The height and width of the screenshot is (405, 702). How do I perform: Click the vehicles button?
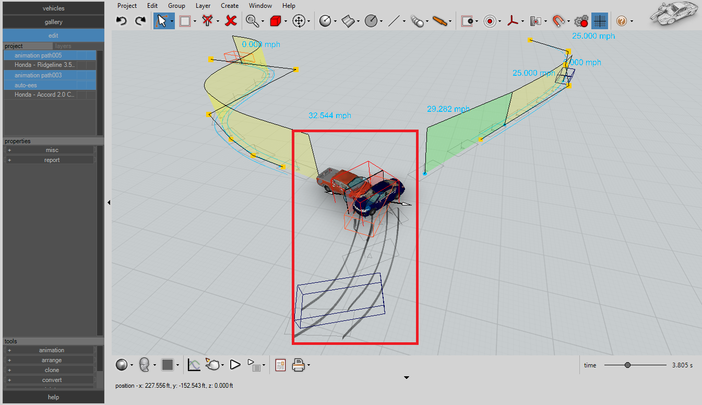[54, 8]
